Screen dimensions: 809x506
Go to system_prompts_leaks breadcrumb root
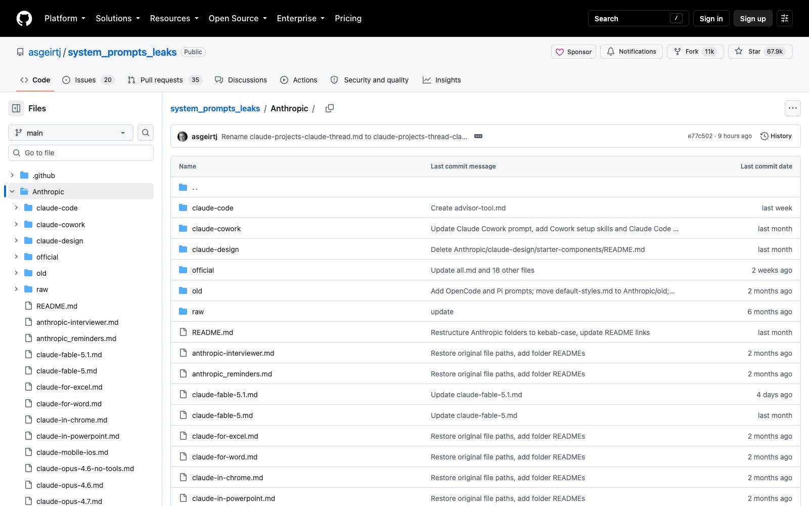(215, 108)
